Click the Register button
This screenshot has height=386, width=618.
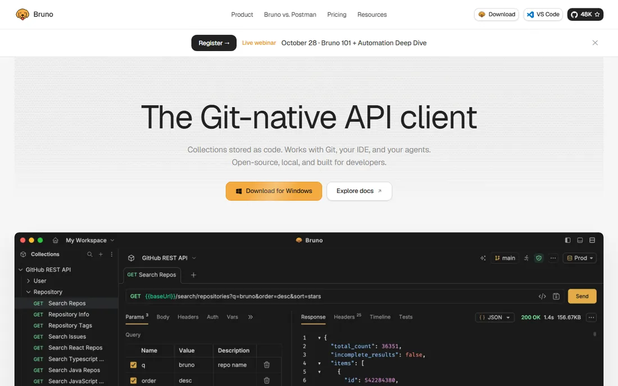pyautogui.click(x=214, y=43)
